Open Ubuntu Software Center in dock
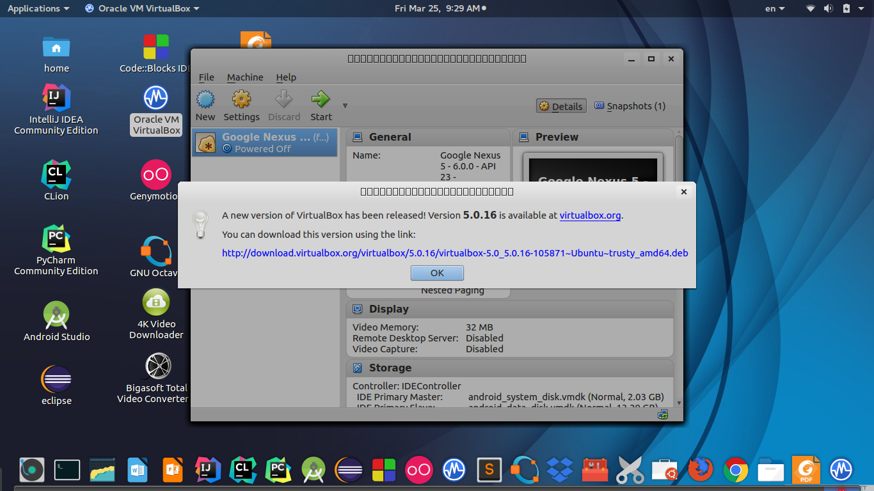The image size is (874, 491). pyautogui.click(x=665, y=470)
